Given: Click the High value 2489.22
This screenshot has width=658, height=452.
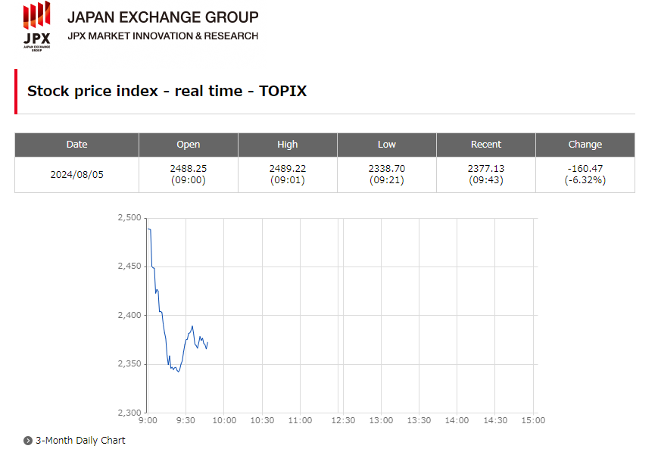Looking at the screenshot, I should (288, 169).
